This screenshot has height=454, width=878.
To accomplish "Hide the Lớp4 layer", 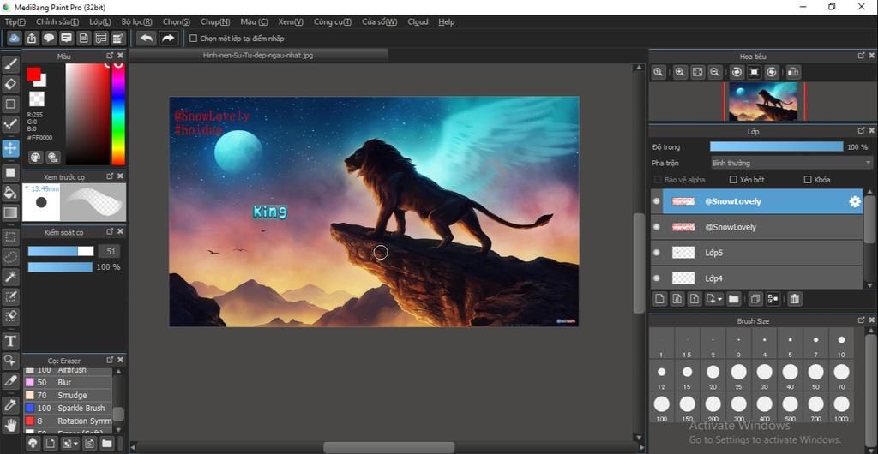I will (x=656, y=278).
